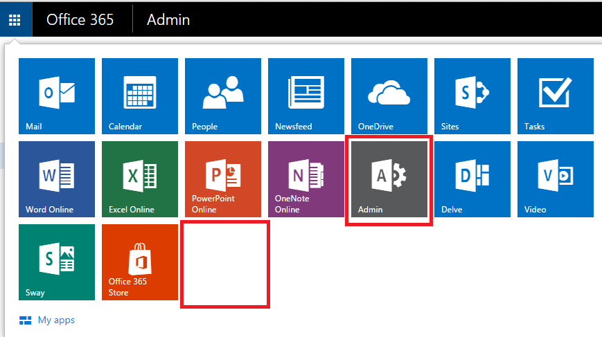Open the Tasks tile
The width and height of the screenshot is (602, 337).
pyautogui.click(x=556, y=96)
